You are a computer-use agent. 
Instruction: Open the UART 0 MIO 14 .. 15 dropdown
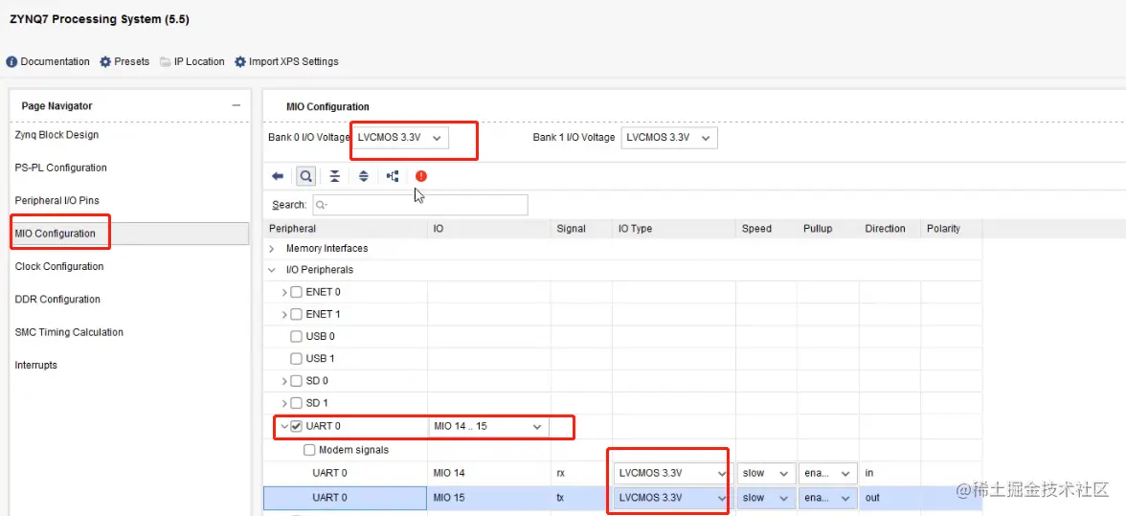coord(488,426)
